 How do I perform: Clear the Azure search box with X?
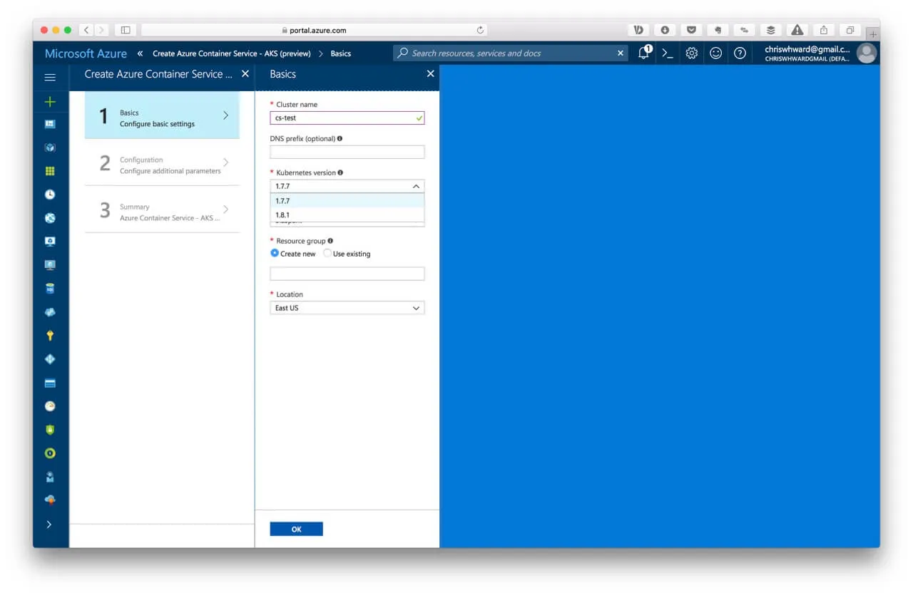(x=620, y=53)
